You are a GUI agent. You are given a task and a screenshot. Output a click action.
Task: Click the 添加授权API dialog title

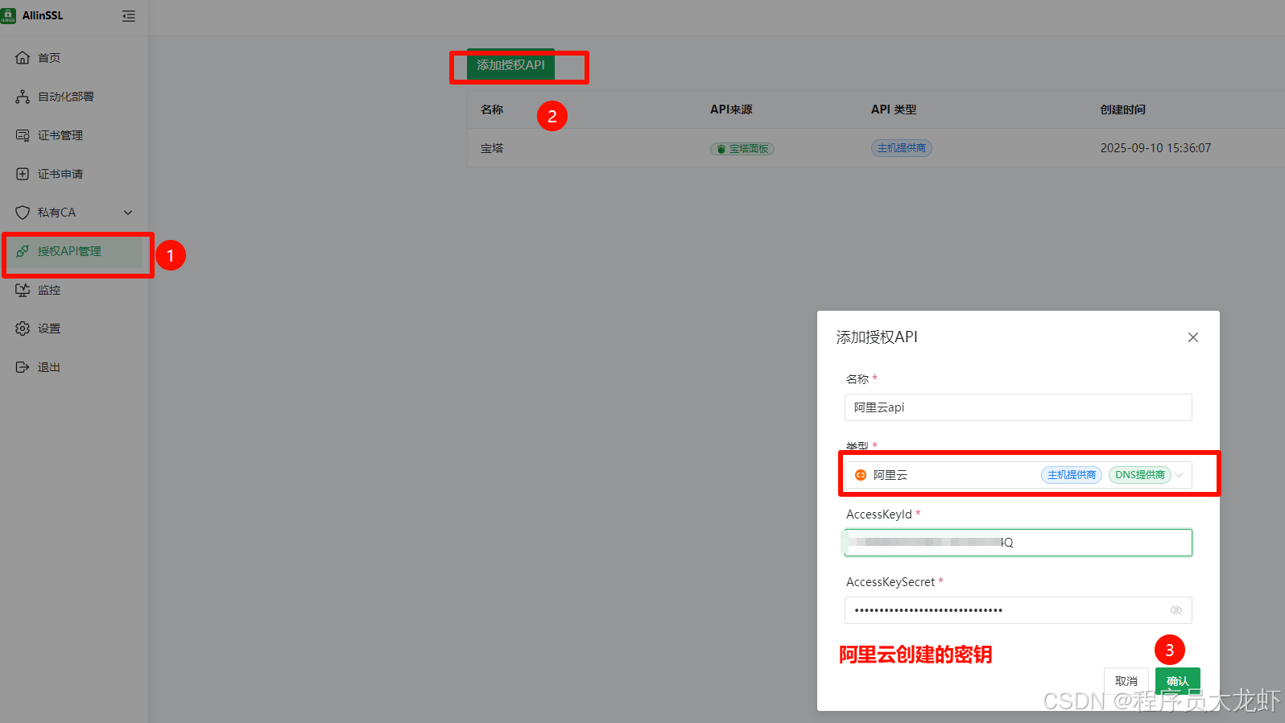click(x=877, y=337)
